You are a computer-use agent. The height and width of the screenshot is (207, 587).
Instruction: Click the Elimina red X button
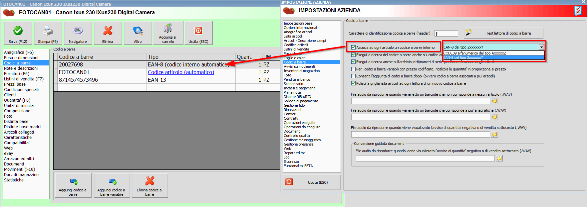coord(108,33)
